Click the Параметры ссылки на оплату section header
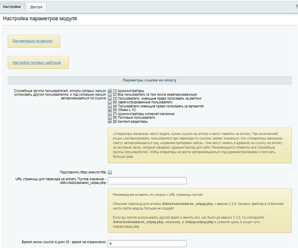Viewport: 298px width, 248px height. click(x=149, y=80)
